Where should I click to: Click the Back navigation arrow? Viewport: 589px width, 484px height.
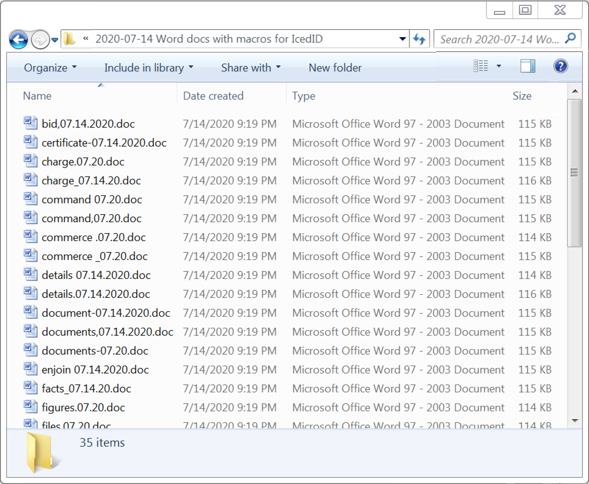coord(18,40)
